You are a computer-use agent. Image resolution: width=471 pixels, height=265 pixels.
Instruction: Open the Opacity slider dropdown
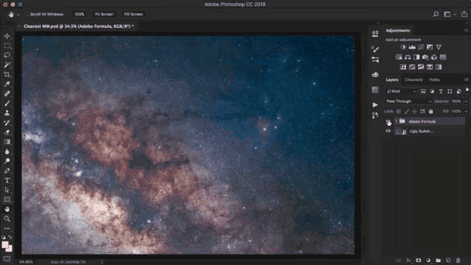pyautogui.click(x=466, y=102)
